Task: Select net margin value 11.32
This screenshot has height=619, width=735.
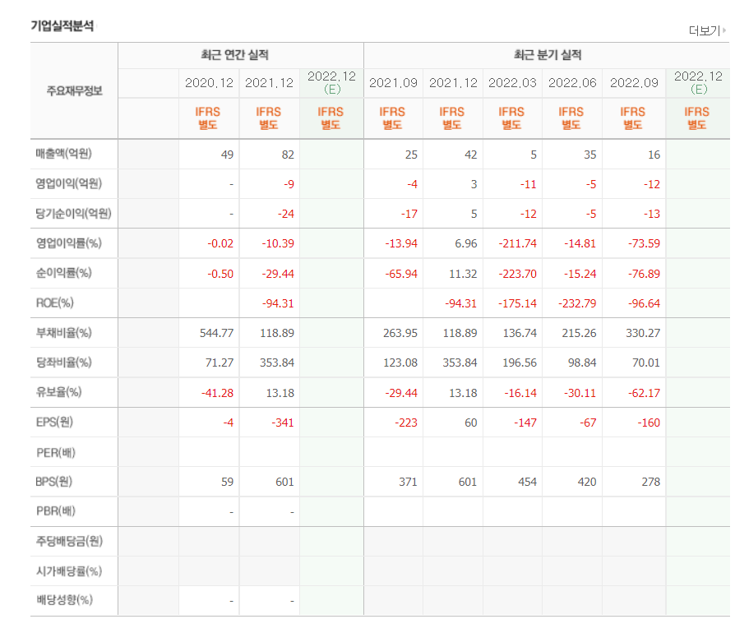Action: (463, 274)
